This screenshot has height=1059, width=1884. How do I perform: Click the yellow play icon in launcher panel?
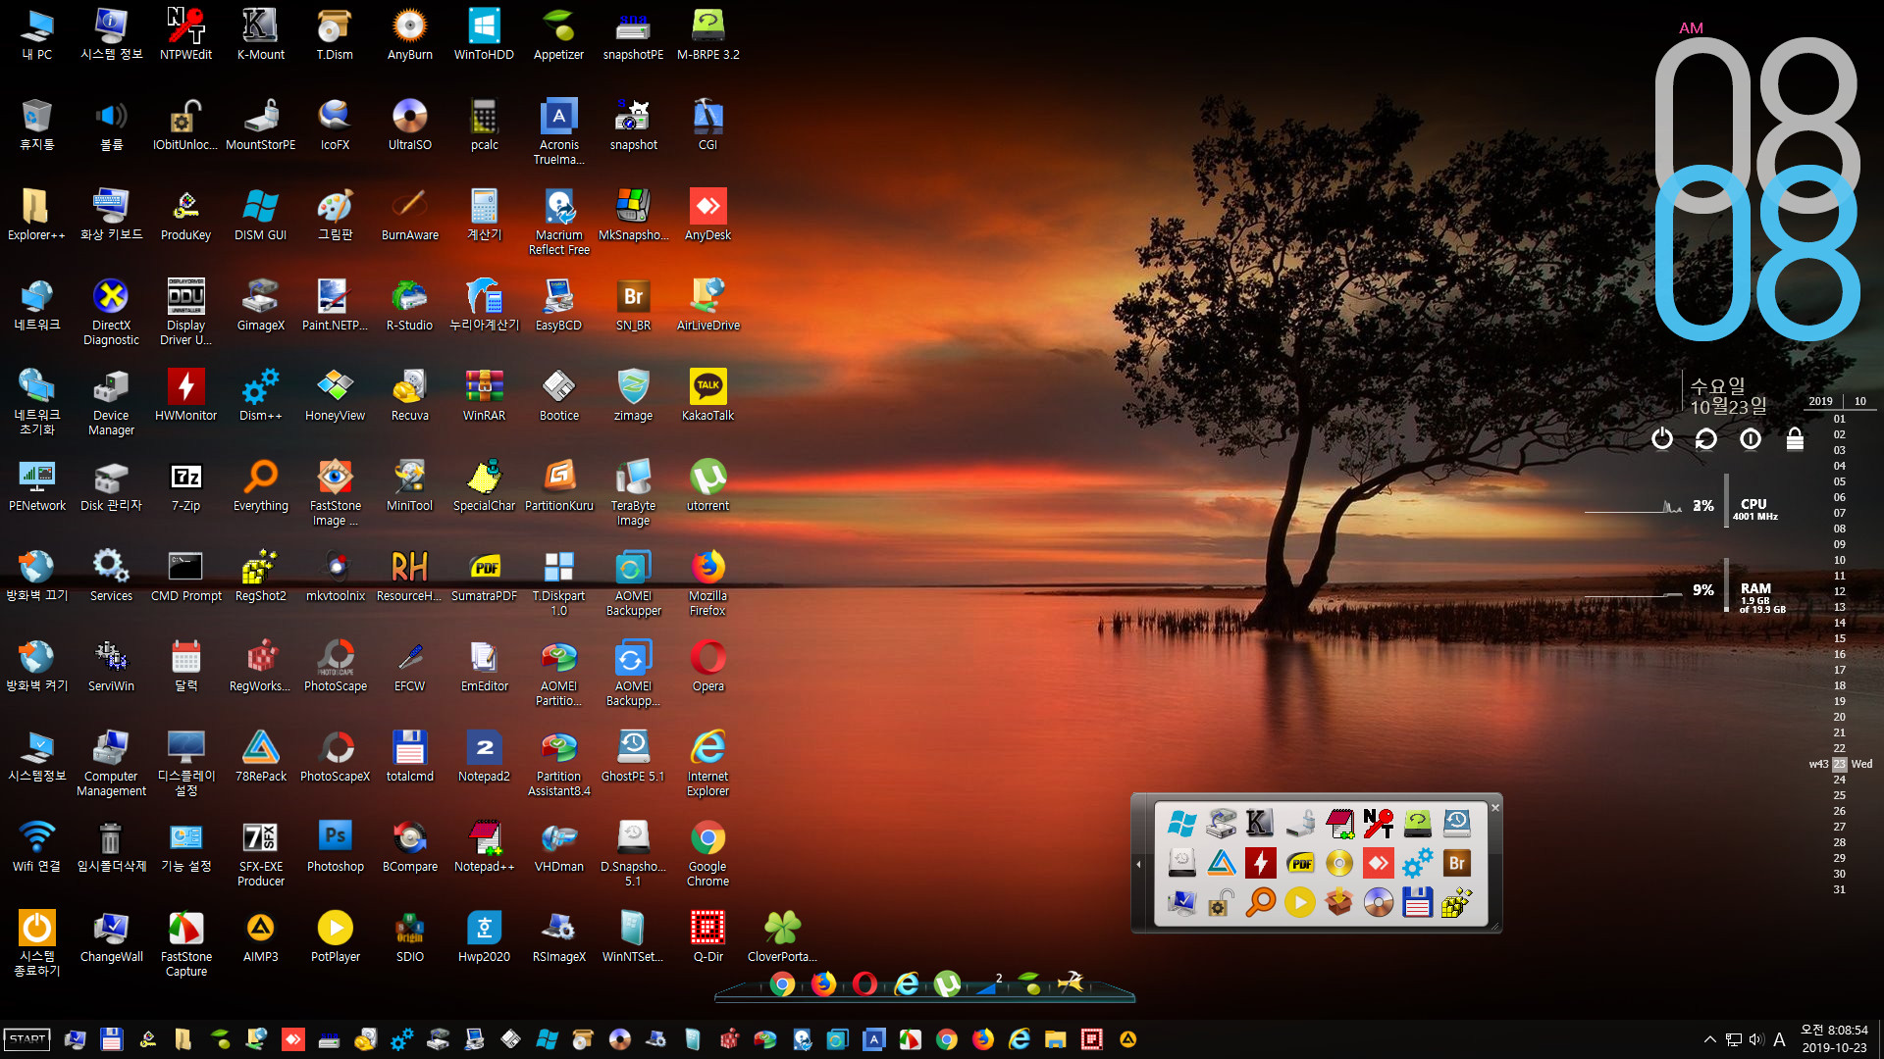(x=1299, y=902)
